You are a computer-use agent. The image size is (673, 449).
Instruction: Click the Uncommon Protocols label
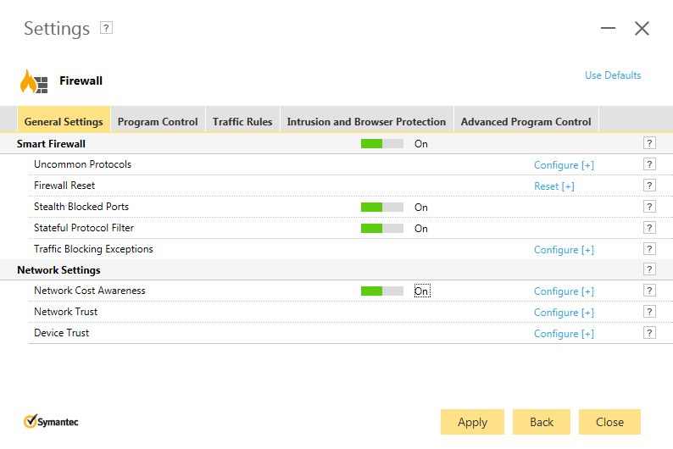[x=82, y=164]
